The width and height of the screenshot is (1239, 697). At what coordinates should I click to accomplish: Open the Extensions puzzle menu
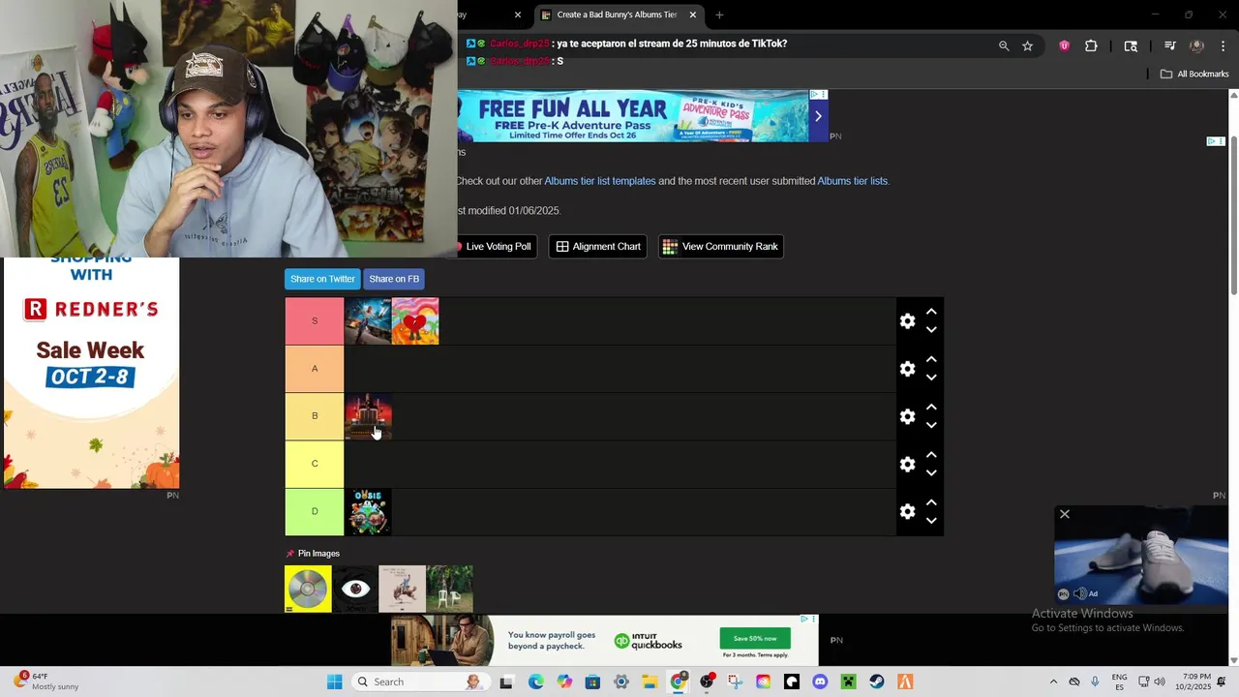[1091, 45]
